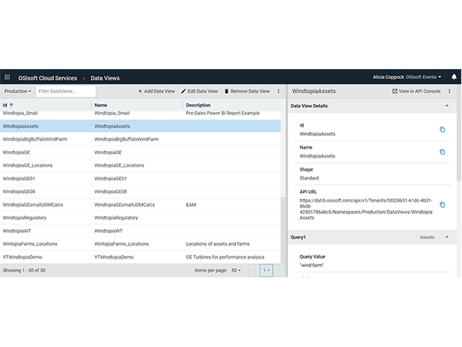Click Remove Data View
This screenshot has height=347, width=462.
point(247,91)
